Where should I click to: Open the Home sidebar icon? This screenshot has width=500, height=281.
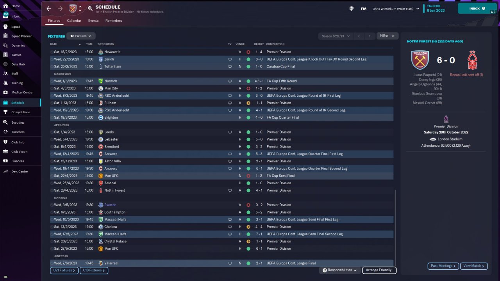coord(5,6)
